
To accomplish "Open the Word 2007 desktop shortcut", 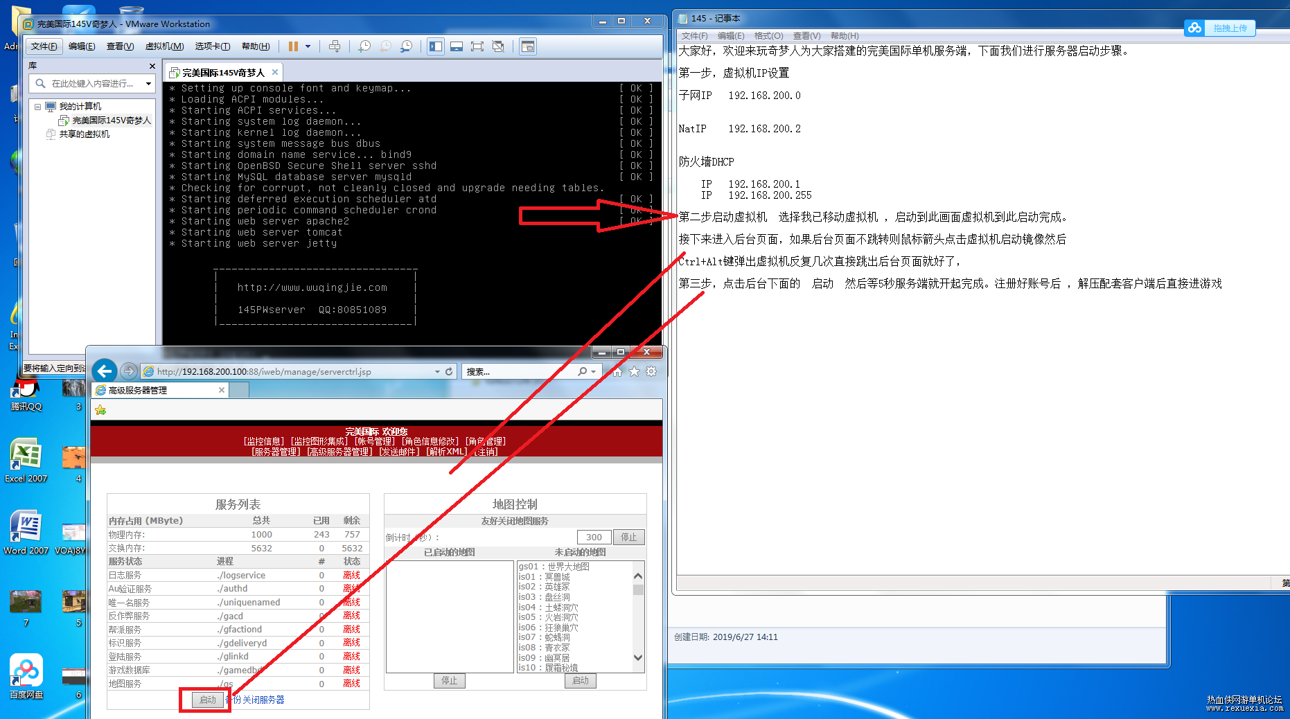I will pos(26,532).
